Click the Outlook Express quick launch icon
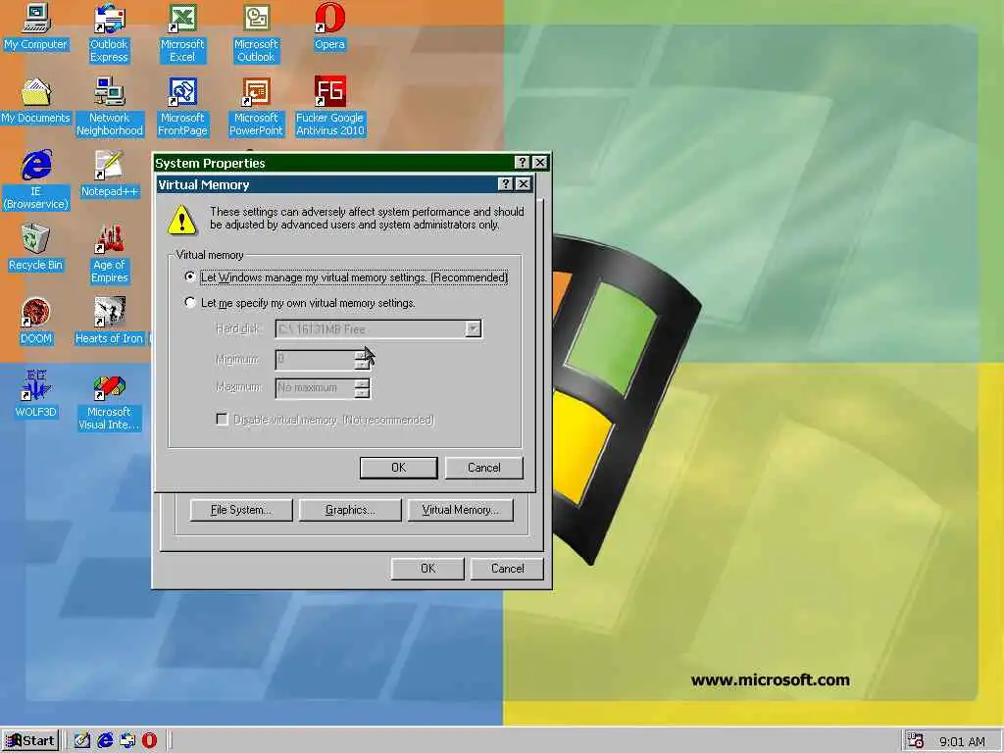Viewport: 1004px width, 753px height. coord(127,741)
